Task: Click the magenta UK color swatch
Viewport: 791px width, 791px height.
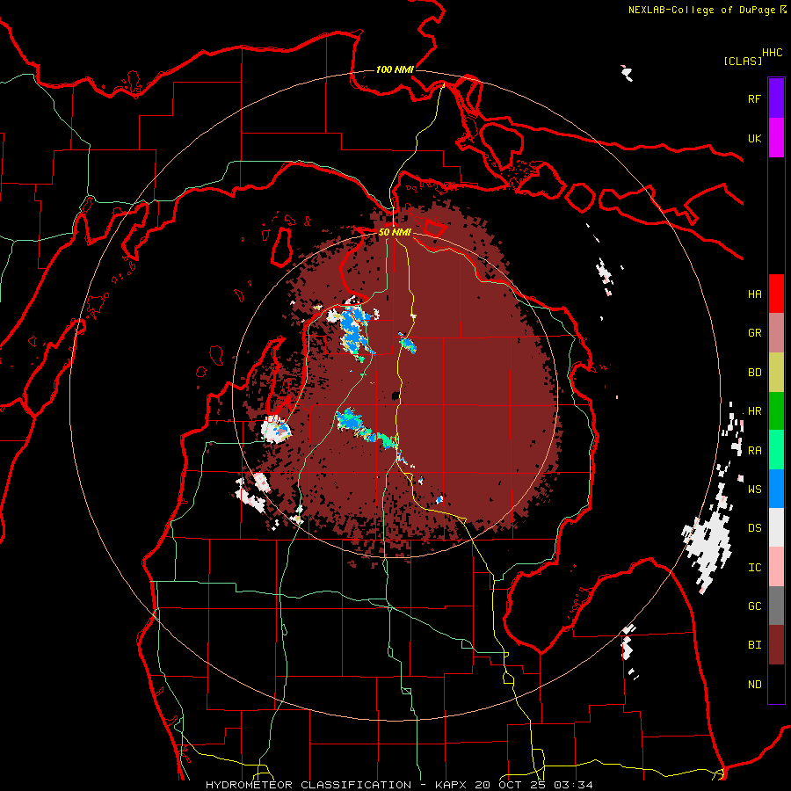Action: (x=776, y=138)
